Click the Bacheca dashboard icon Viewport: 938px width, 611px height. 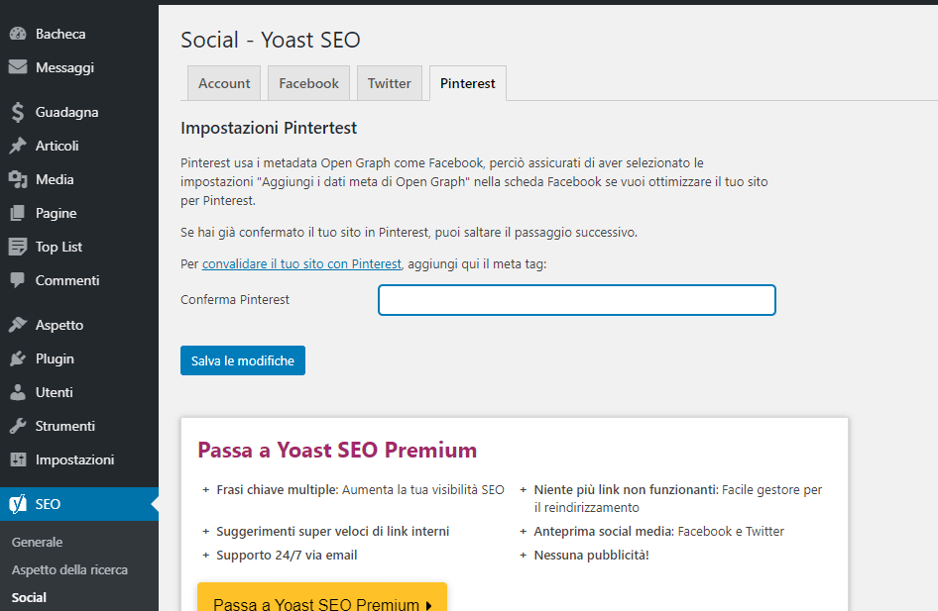point(17,34)
